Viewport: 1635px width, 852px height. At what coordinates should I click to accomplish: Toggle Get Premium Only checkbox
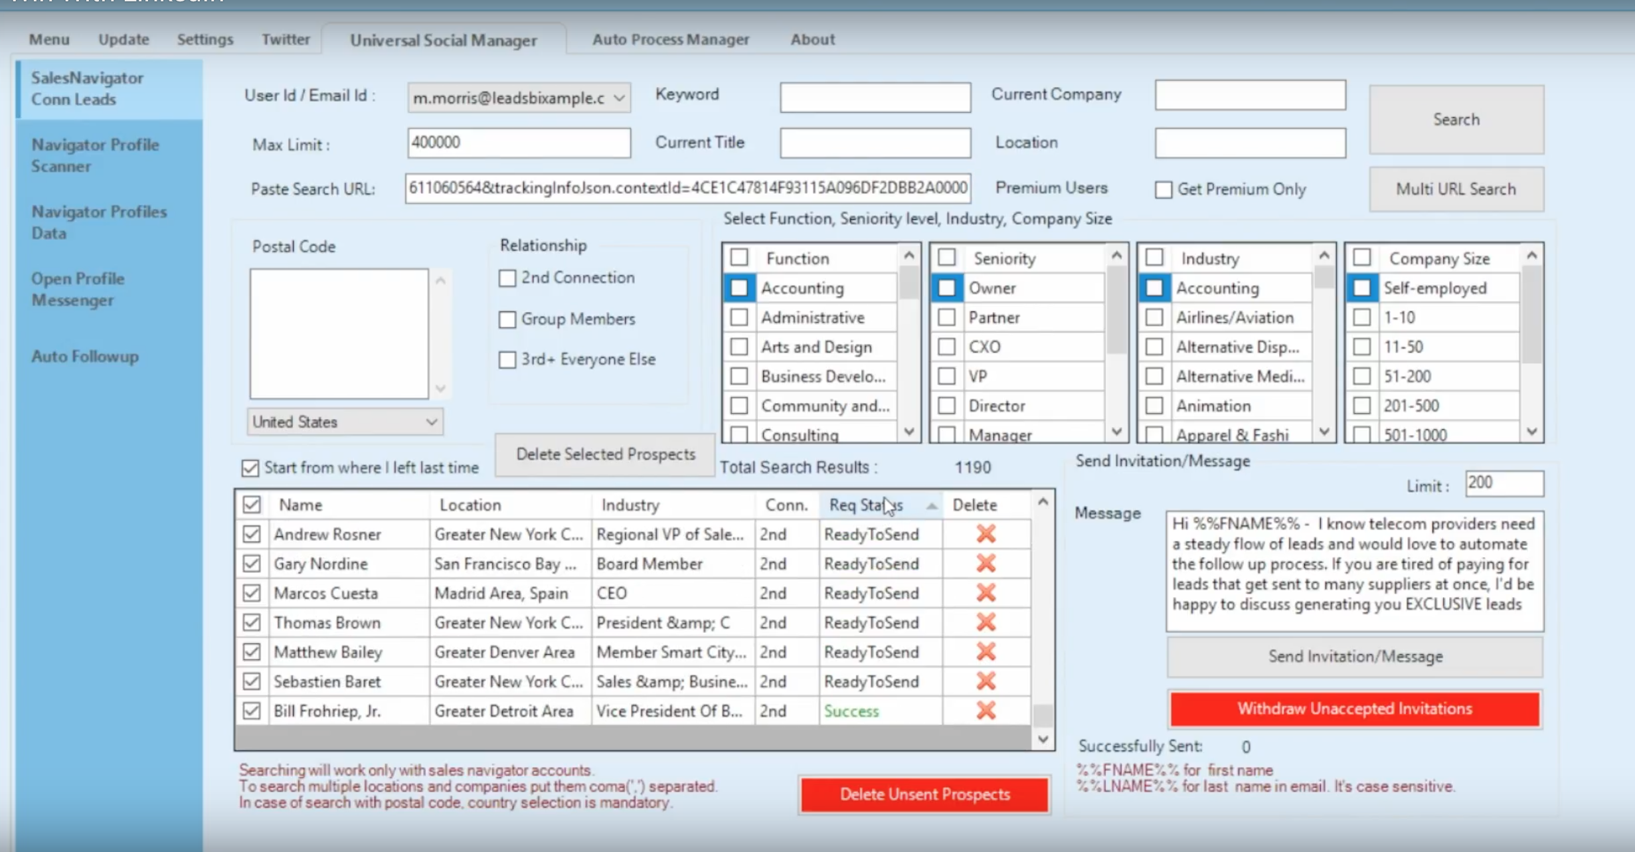[1163, 190]
